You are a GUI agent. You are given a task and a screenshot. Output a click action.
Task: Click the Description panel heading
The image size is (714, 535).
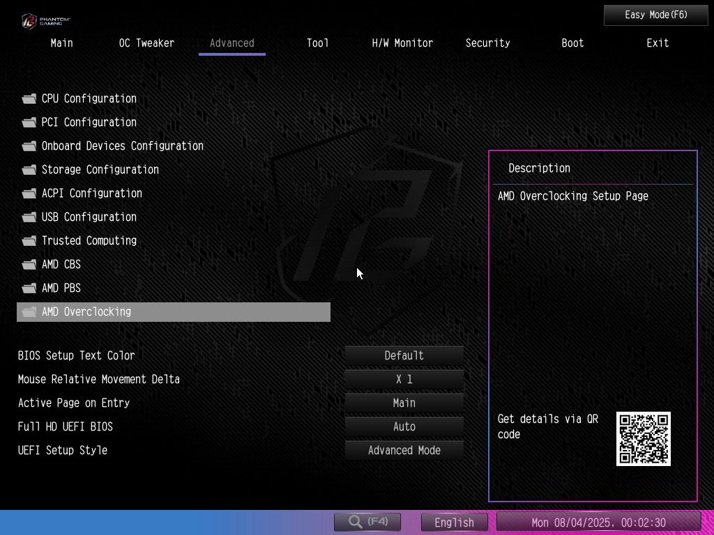click(539, 169)
